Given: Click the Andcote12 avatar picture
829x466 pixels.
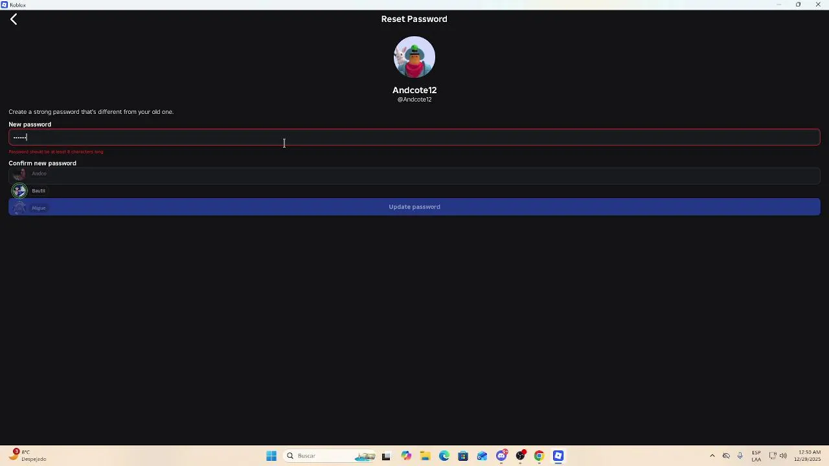Looking at the screenshot, I should [414, 57].
